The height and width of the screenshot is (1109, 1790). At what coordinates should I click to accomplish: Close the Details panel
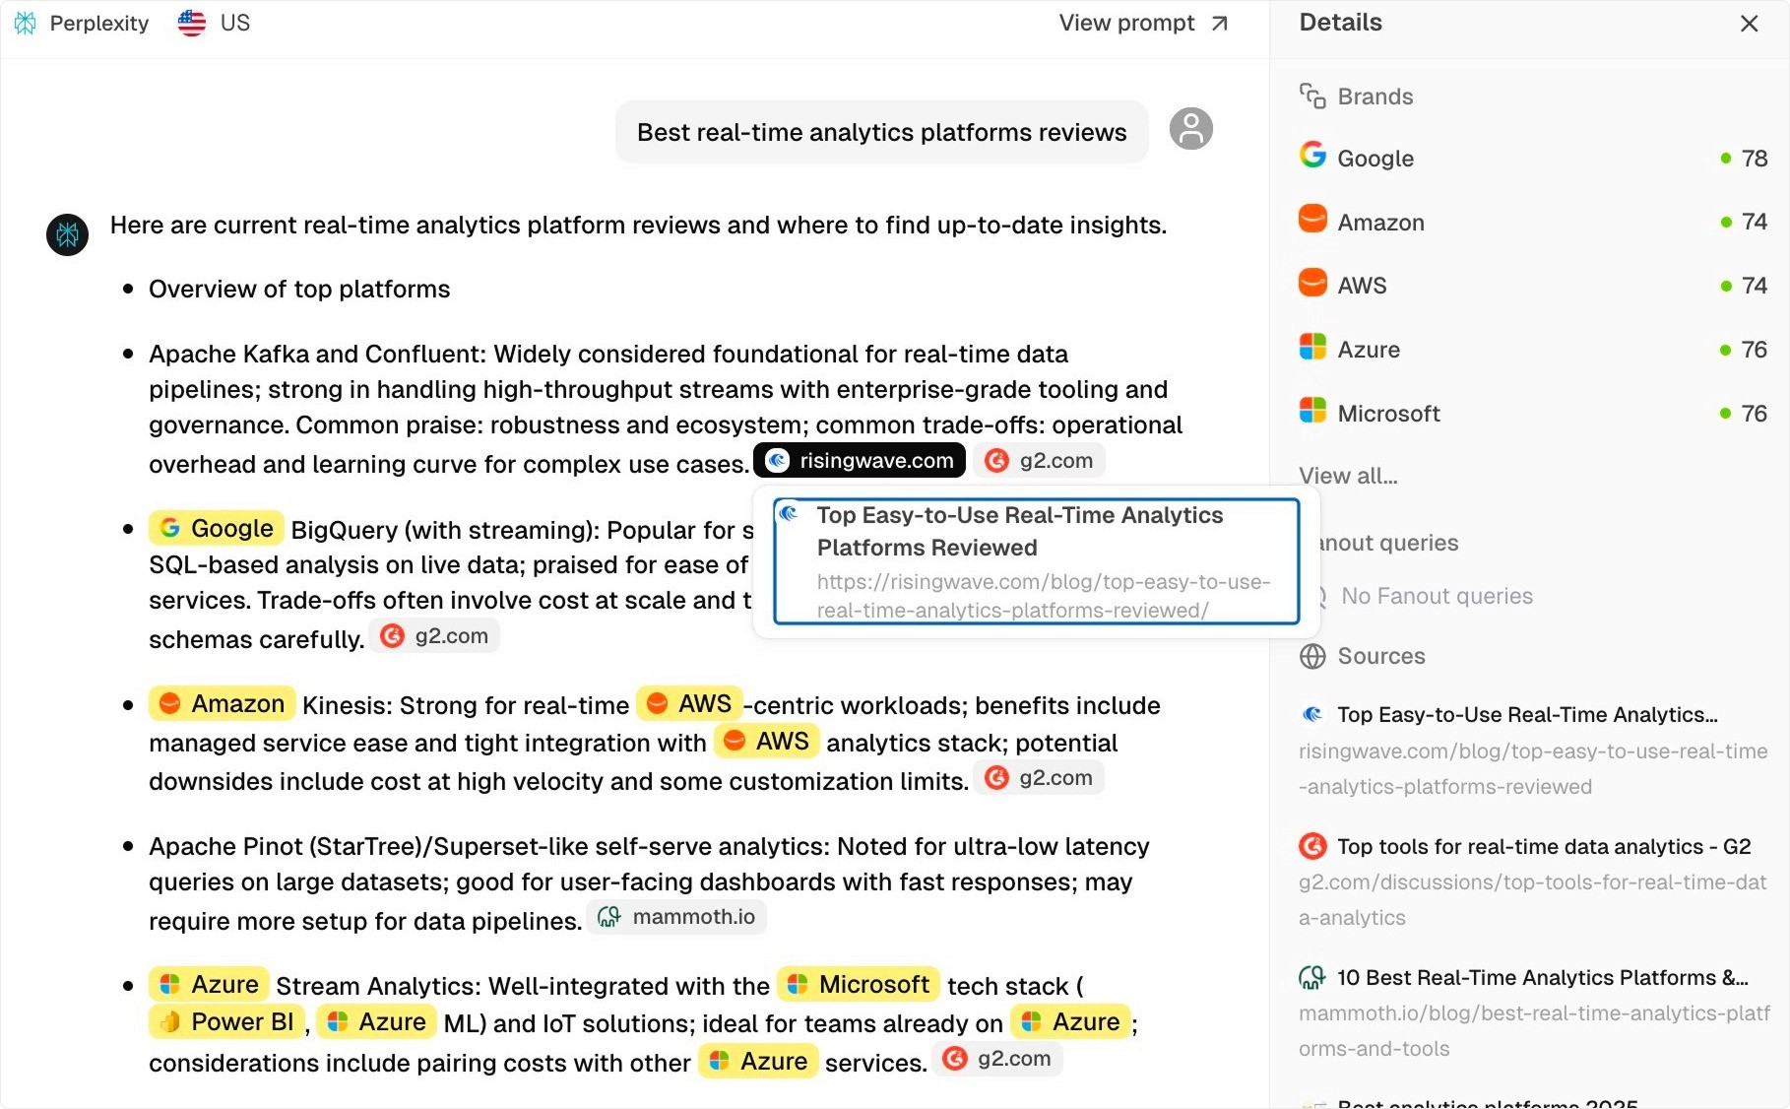tap(1749, 24)
